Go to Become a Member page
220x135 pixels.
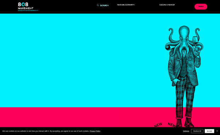(167, 5)
